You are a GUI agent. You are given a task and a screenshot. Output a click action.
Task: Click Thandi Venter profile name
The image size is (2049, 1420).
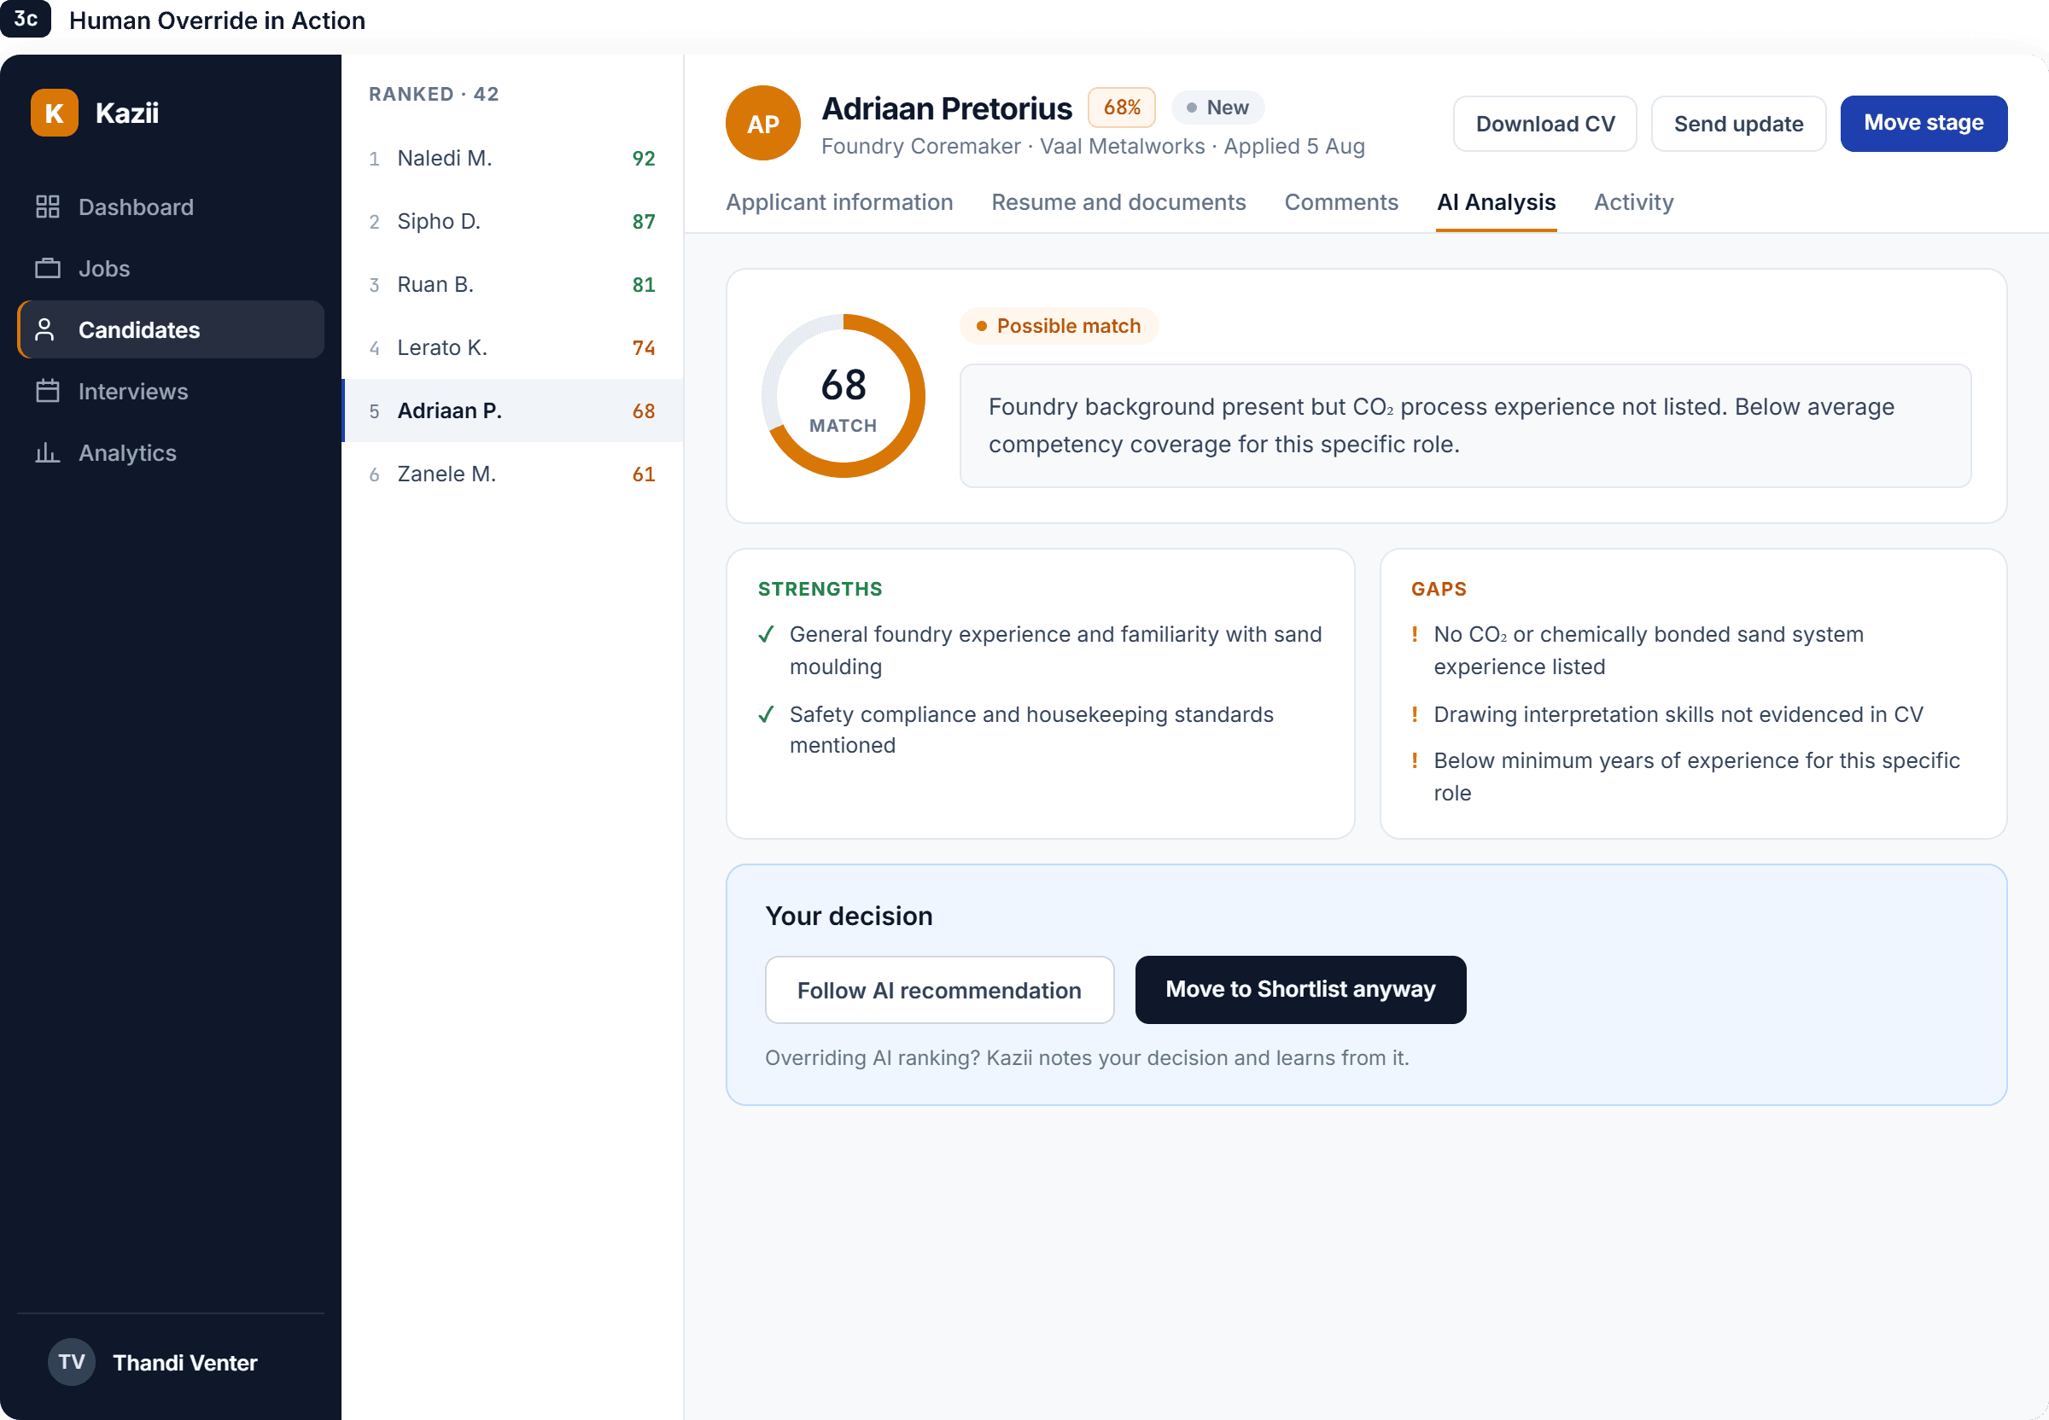coord(185,1362)
